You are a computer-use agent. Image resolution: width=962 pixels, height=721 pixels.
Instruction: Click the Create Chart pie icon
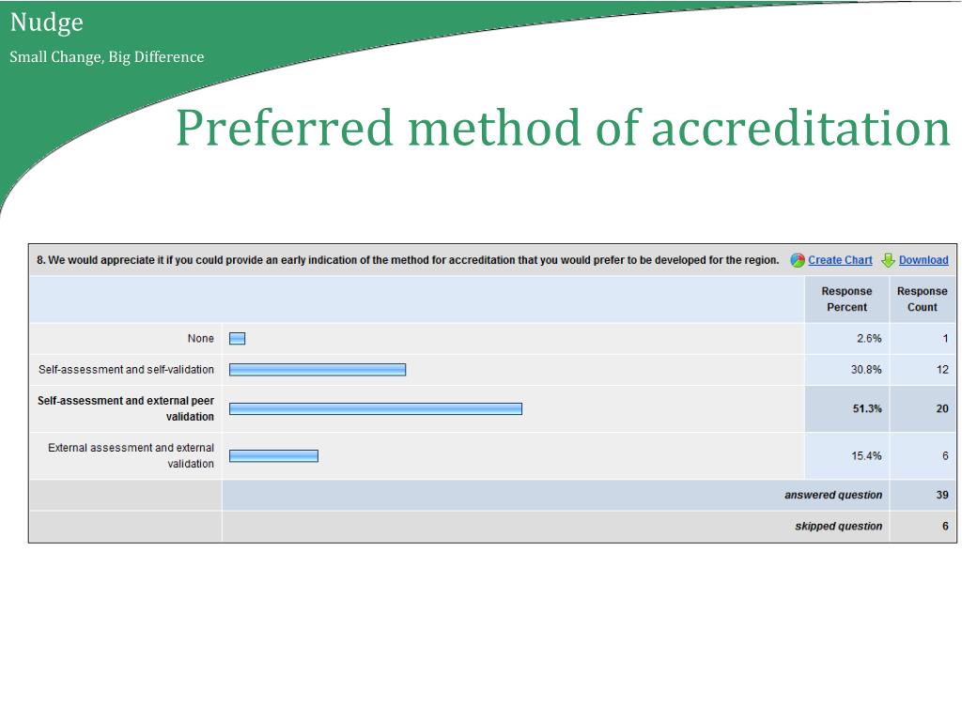[x=797, y=260]
